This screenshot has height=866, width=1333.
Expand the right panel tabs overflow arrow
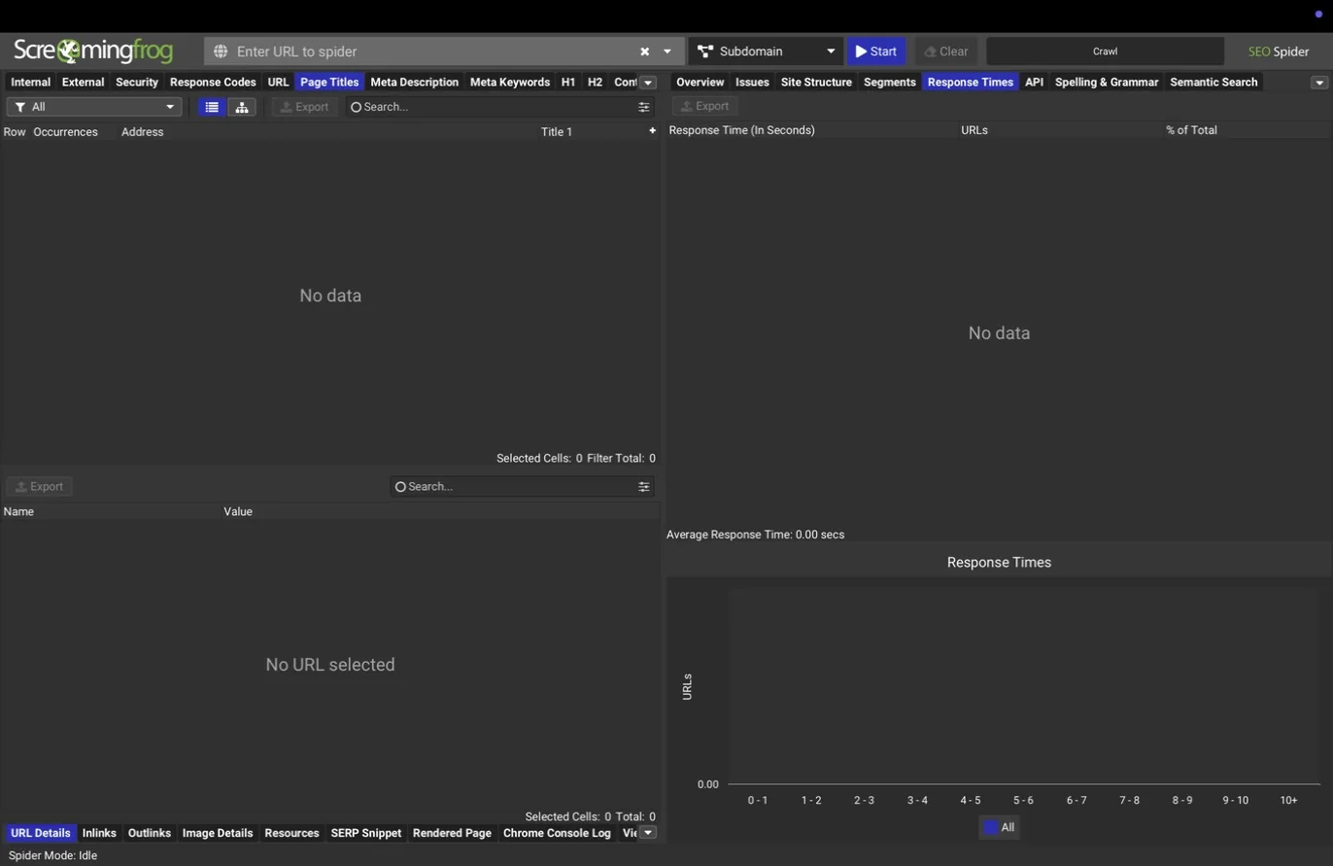[x=1319, y=83]
